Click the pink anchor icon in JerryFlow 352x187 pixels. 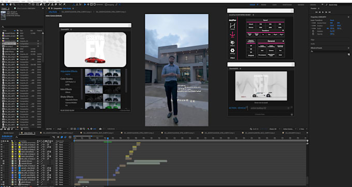[232, 35]
